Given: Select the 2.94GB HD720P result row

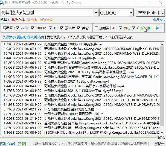Looking at the screenshot, I should [x=81, y=49].
